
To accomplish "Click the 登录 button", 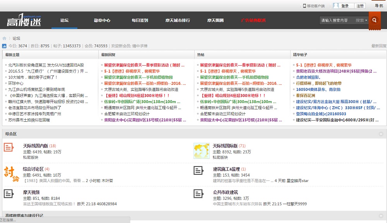I will [x=345, y=6].
